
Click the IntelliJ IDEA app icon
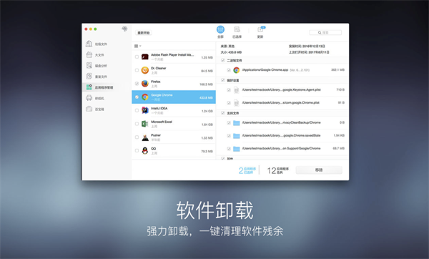(x=145, y=110)
